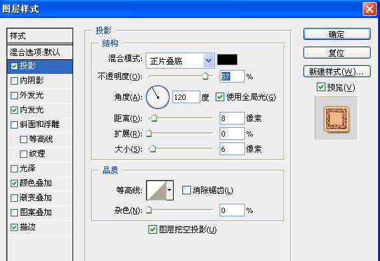This screenshot has width=380, height=261.
Task: Enable 消除锯齿 anti-alias checkbox
Action: (x=186, y=190)
